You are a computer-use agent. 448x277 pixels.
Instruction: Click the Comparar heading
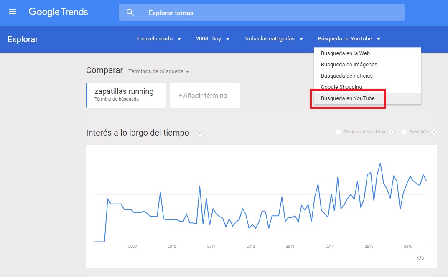click(104, 71)
